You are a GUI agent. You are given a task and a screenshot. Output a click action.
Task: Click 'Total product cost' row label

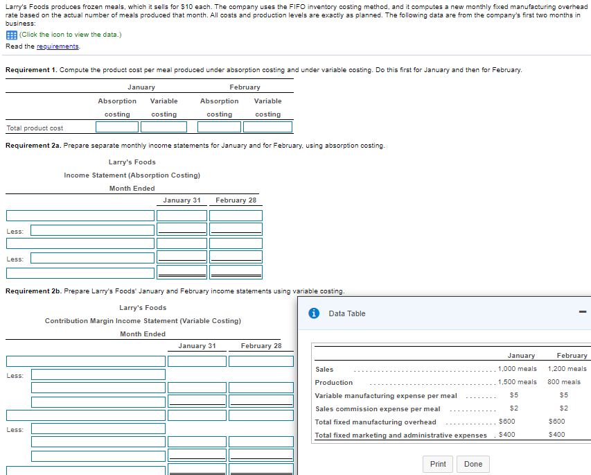(x=35, y=128)
